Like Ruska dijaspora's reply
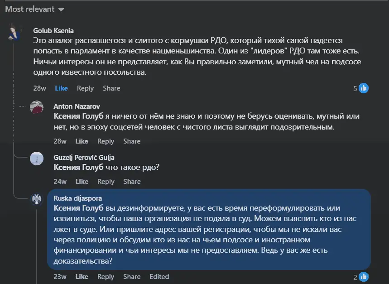 82,277
